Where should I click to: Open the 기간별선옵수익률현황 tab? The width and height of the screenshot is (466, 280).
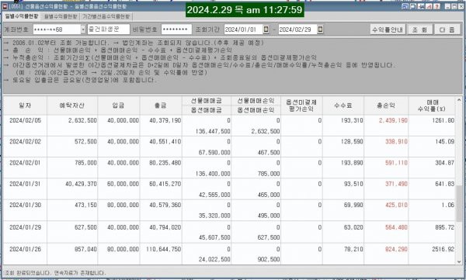click(x=106, y=16)
